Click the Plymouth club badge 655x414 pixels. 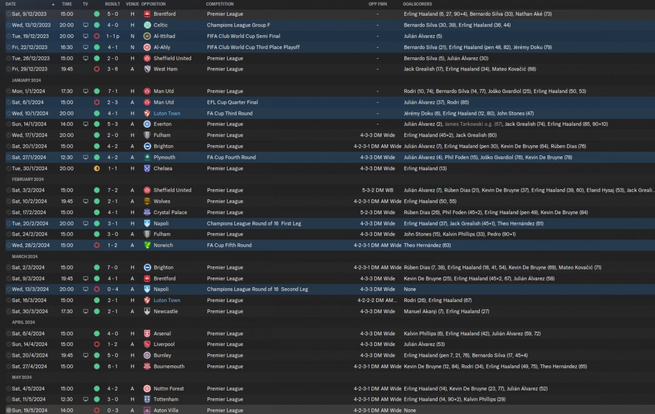click(x=147, y=157)
